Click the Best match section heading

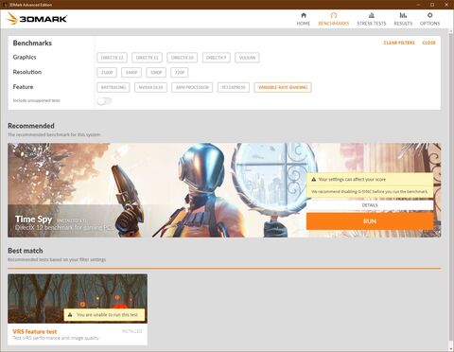tap(26, 251)
